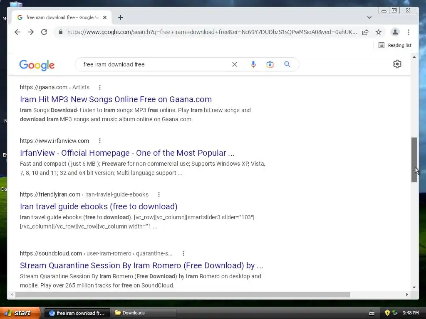Image resolution: width=426 pixels, height=319 pixels.
Task: Open more options for the friendlyiran.com result
Action: tap(159, 194)
